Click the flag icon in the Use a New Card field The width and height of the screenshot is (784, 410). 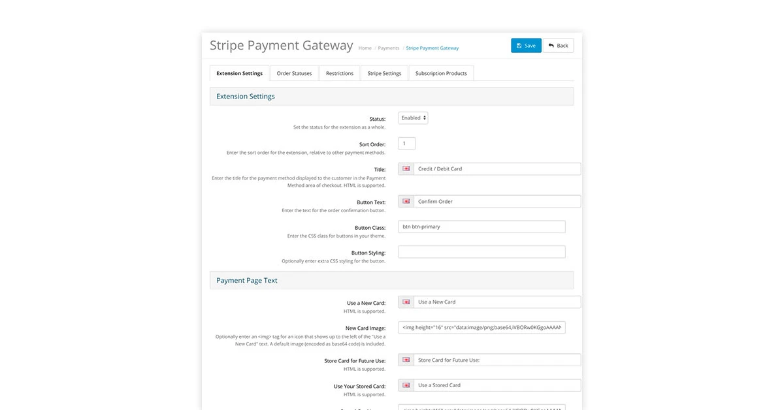click(405, 301)
